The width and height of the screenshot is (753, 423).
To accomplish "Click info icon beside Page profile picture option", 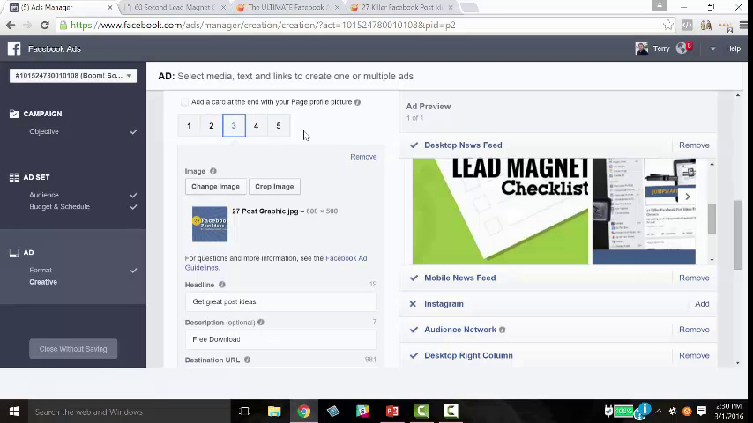I will 357,102.
